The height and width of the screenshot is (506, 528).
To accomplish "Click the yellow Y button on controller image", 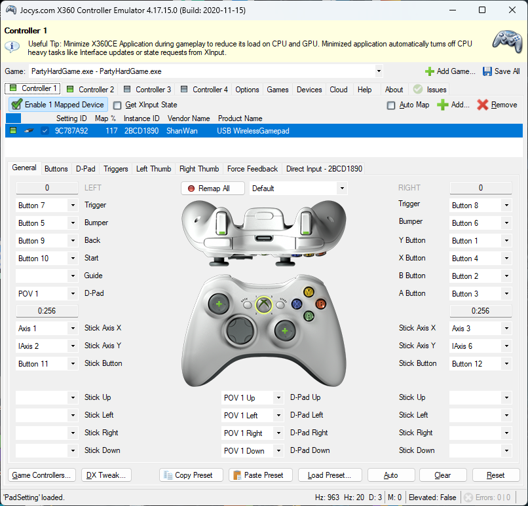I will (309, 292).
